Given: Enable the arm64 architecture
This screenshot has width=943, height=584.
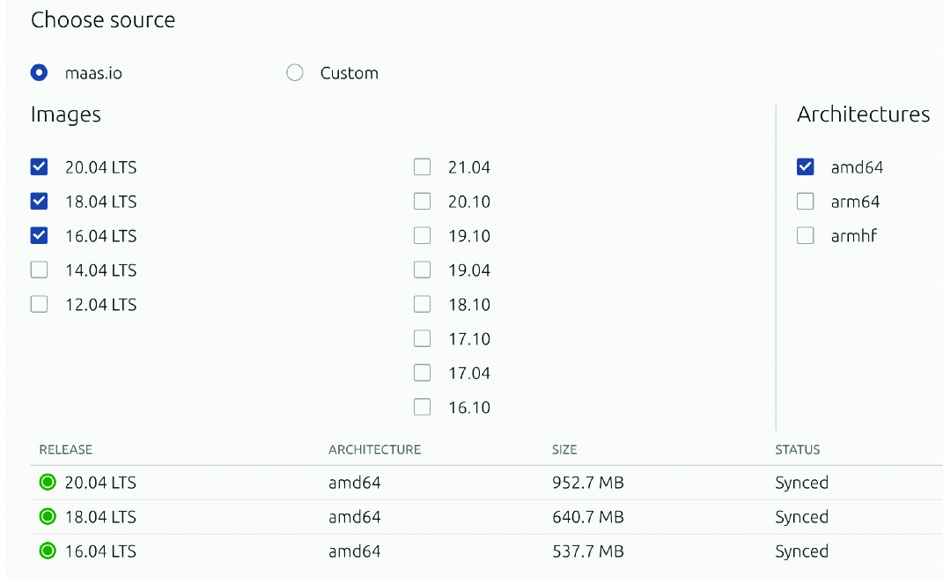Looking at the screenshot, I should 805,202.
